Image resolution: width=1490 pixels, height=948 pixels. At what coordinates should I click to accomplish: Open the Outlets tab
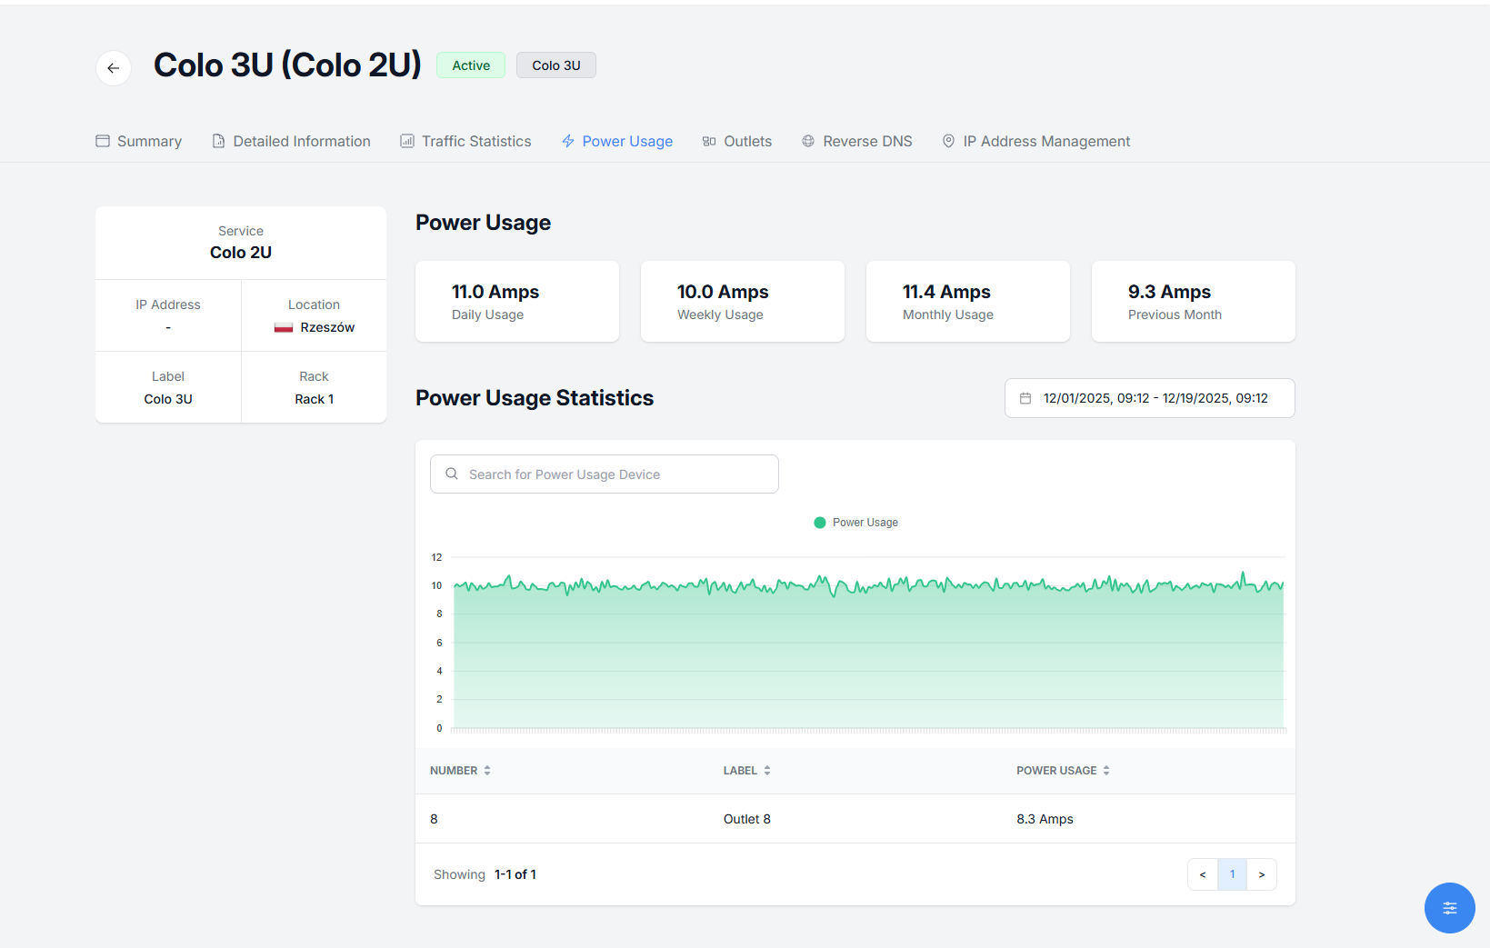(737, 141)
